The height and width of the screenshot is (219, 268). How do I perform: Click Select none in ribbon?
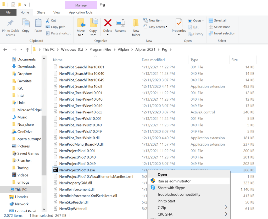220,27
